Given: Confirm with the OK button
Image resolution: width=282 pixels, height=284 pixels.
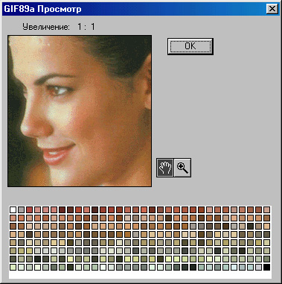Looking at the screenshot, I should coord(190,46).
